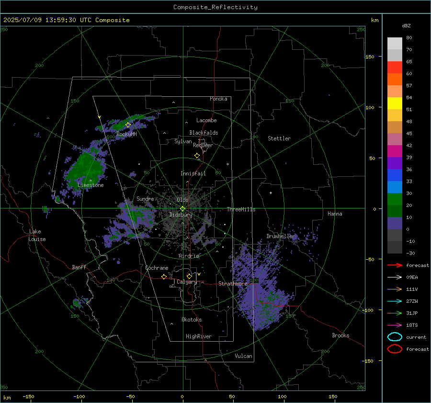Click the white 09EA arrow icon

coord(395,277)
